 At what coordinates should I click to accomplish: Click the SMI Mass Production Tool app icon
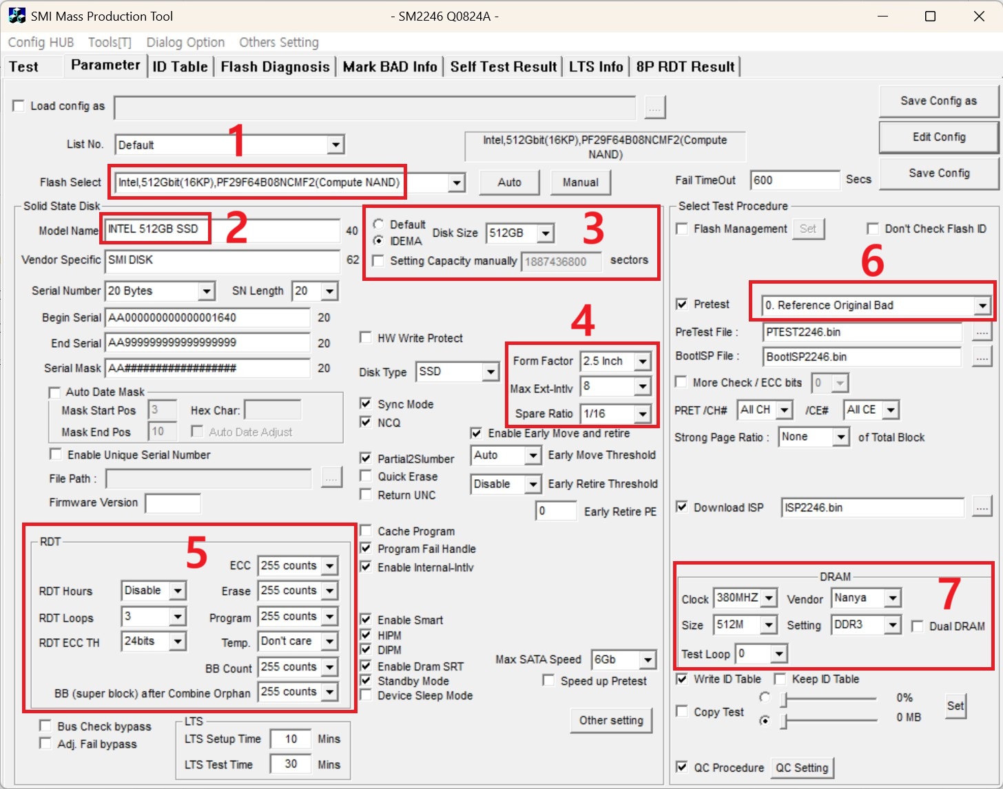[x=17, y=15]
